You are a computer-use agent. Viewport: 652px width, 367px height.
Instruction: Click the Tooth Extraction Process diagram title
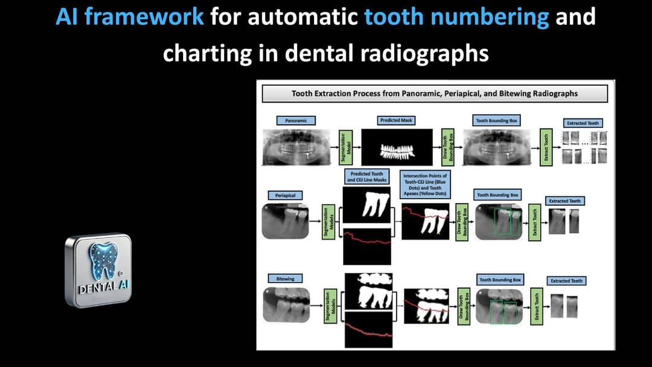point(434,94)
